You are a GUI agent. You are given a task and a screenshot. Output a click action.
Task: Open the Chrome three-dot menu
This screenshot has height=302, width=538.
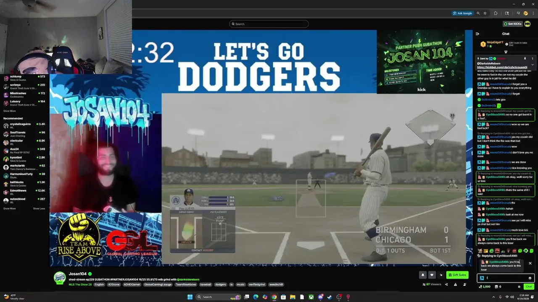[x=533, y=13]
